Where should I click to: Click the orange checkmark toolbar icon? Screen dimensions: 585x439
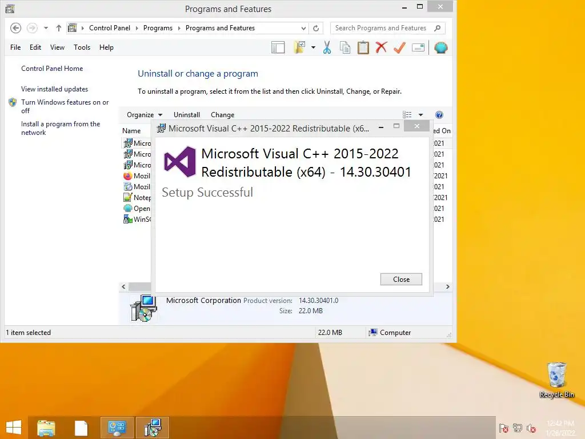[399, 48]
